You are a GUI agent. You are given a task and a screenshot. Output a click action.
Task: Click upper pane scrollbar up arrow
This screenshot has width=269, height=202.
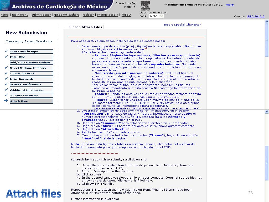267,22
